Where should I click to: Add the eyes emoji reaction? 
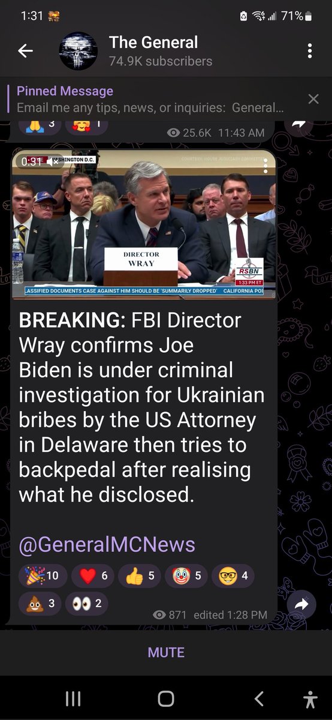pos(87,604)
